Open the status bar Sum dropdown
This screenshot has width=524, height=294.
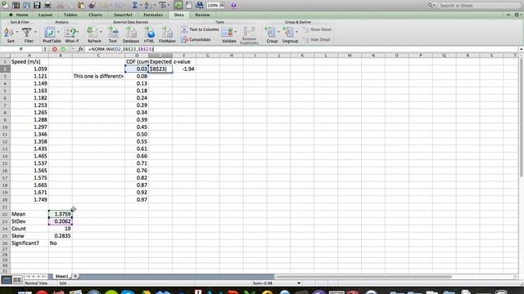click(x=299, y=283)
